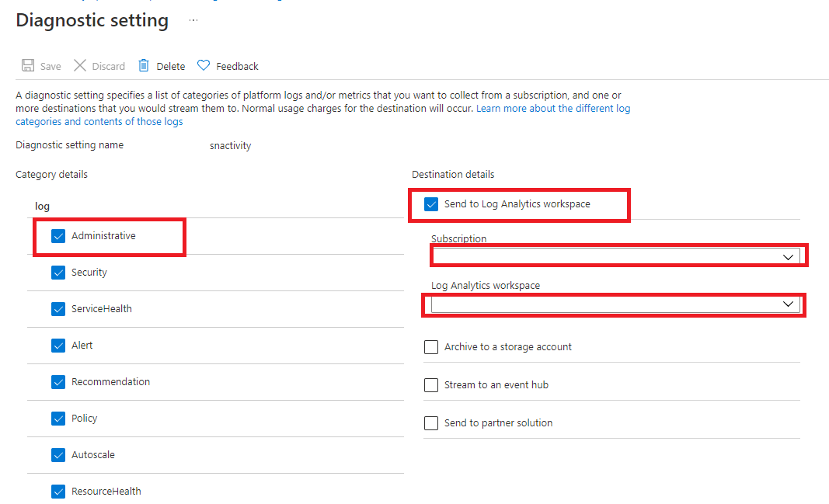Toggle the ResourceHealth checkbox

[58, 492]
